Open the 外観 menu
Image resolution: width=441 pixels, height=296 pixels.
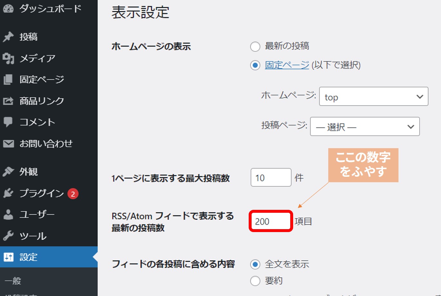[28, 172]
